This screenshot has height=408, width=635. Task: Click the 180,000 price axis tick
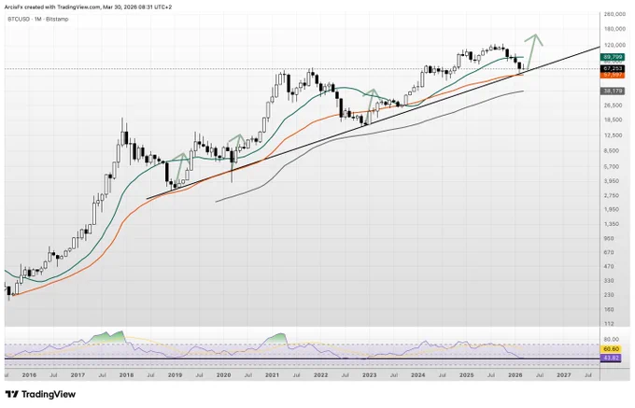click(x=614, y=29)
